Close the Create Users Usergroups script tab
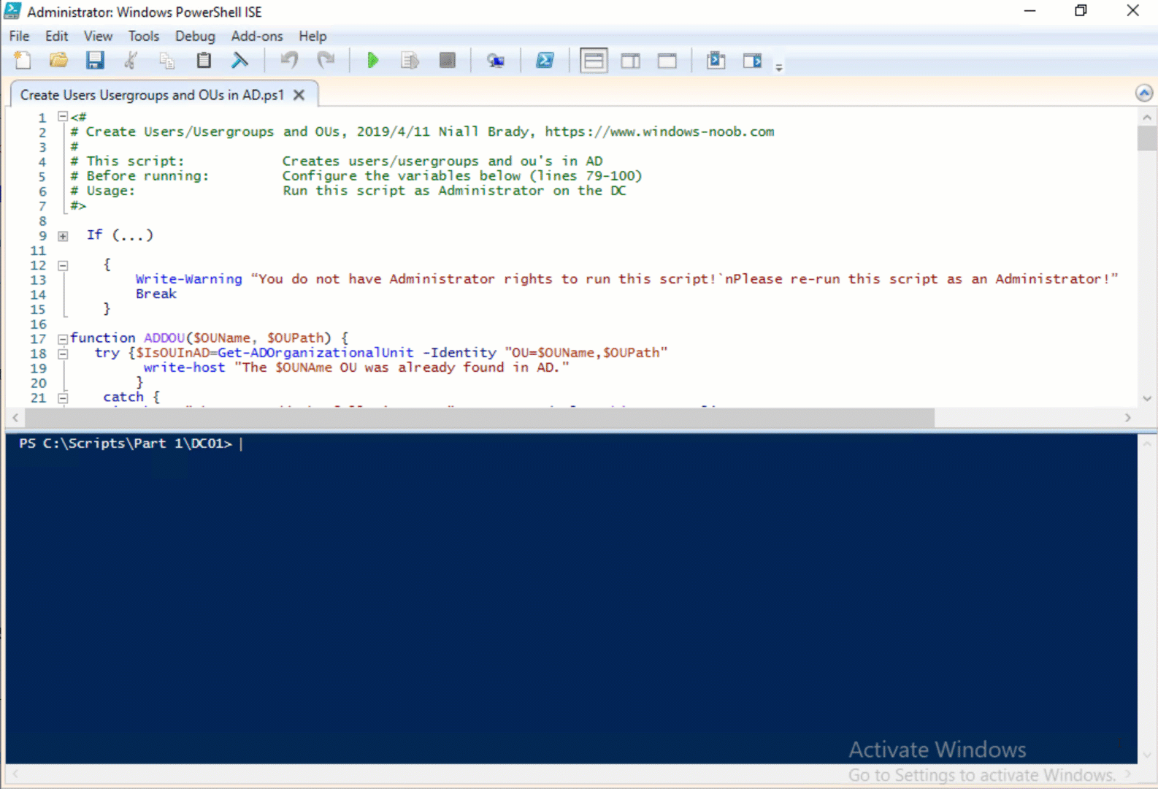The width and height of the screenshot is (1158, 789). (299, 95)
